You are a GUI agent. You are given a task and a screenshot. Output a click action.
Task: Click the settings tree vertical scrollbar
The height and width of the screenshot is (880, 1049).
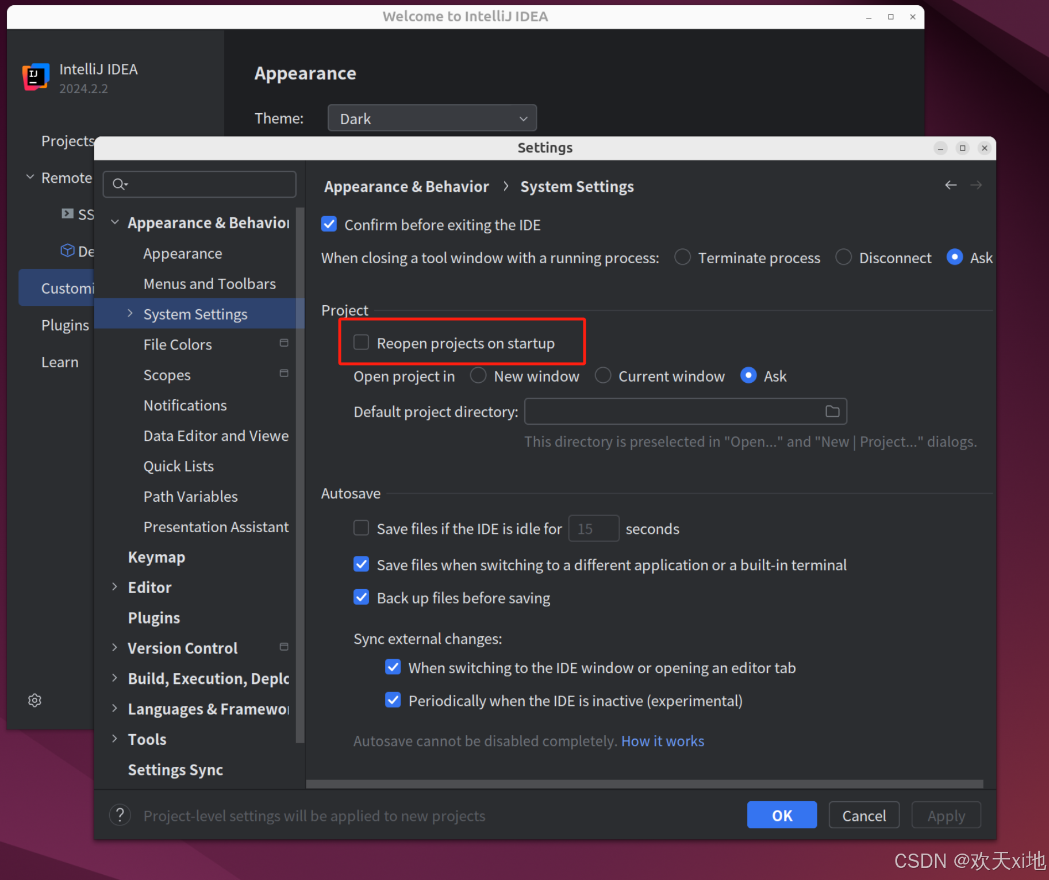click(300, 475)
